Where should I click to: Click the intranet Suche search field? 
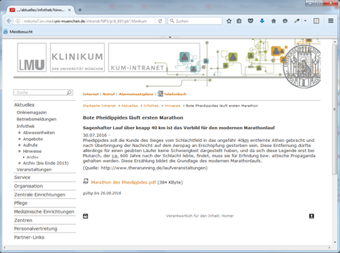pyautogui.click(x=43, y=92)
